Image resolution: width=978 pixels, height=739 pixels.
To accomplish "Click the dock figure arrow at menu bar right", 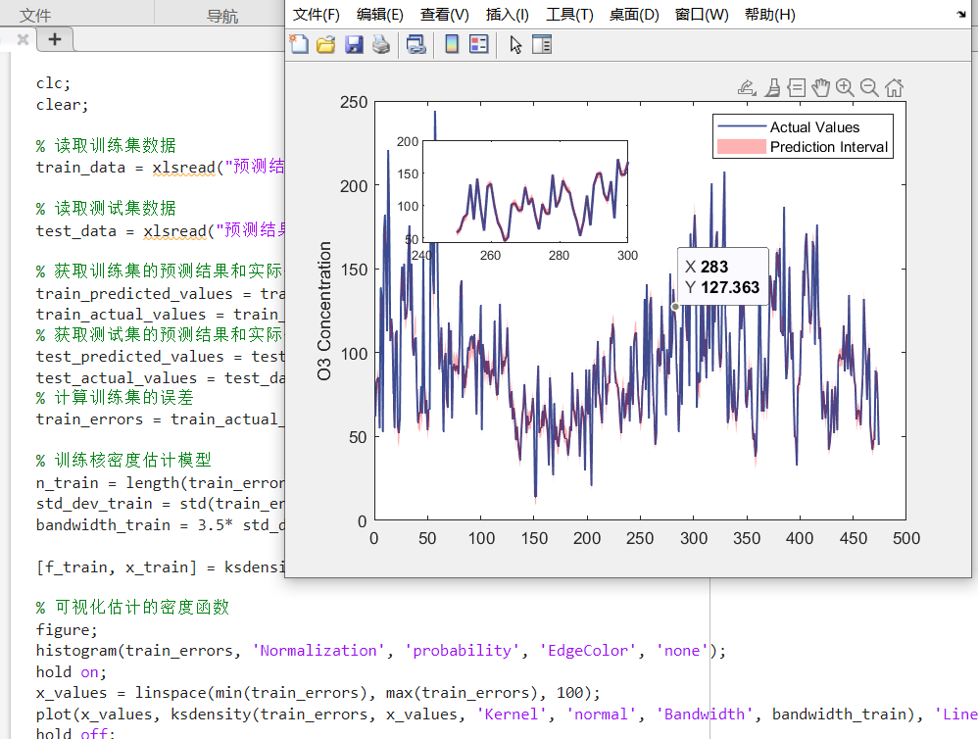I will (x=960, y=15).
